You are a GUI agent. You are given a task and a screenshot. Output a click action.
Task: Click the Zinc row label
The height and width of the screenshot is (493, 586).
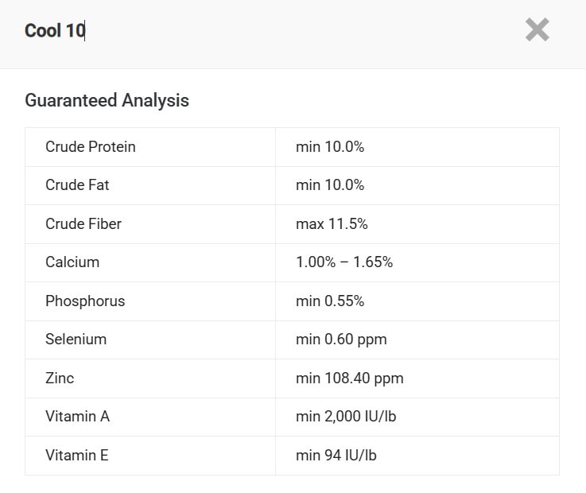(60, 378)
